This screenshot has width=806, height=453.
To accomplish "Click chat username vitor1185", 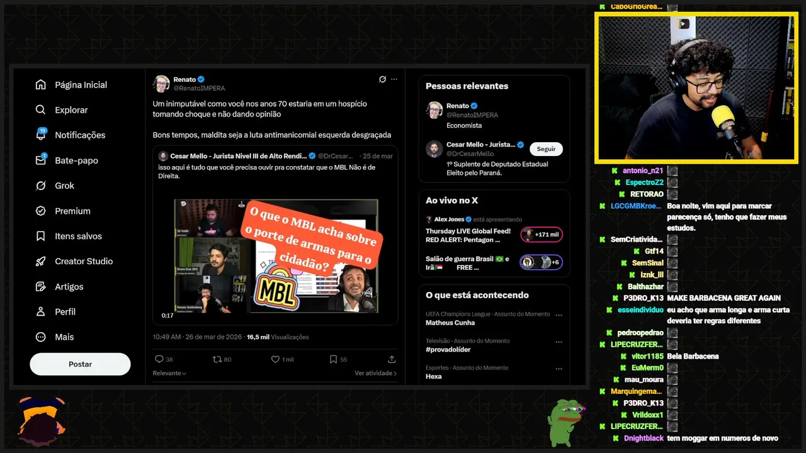I will (647, 357).
